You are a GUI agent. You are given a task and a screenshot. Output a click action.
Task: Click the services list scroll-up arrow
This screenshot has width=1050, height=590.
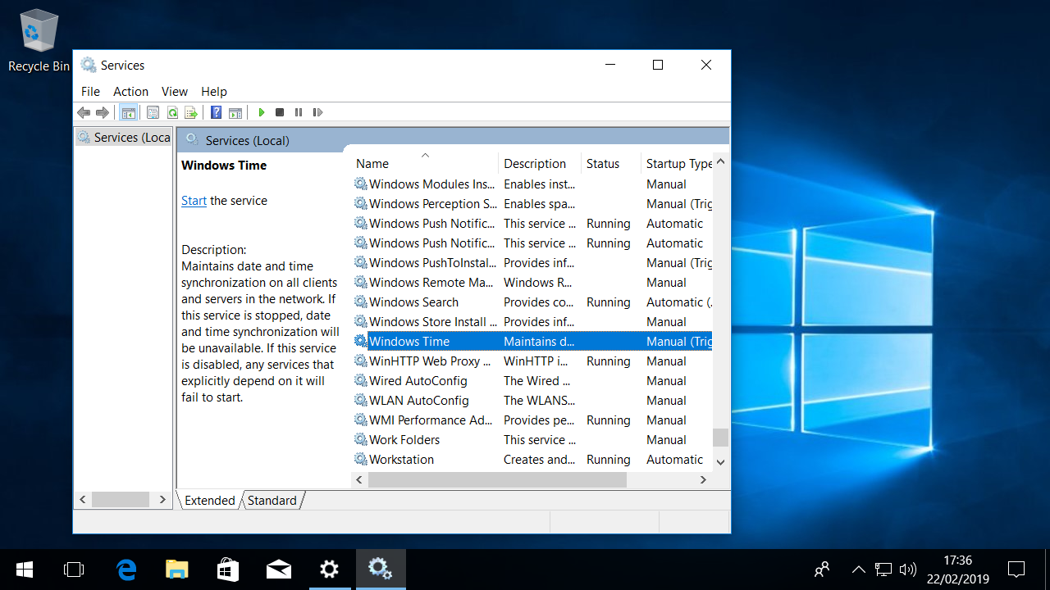(x=721, y=162)
